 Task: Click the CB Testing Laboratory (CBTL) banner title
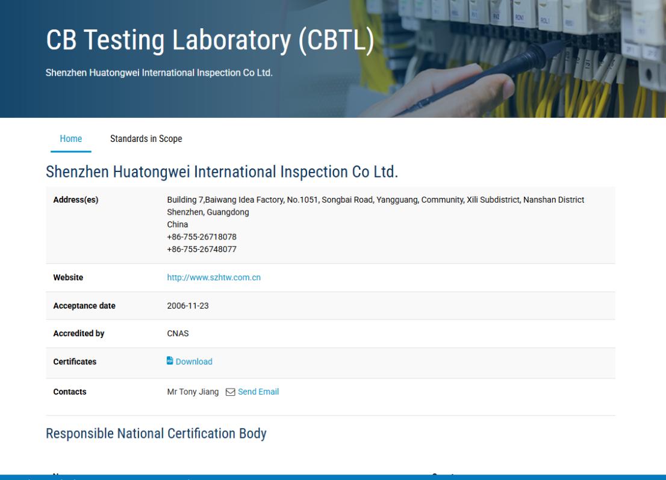pos(210,41)
